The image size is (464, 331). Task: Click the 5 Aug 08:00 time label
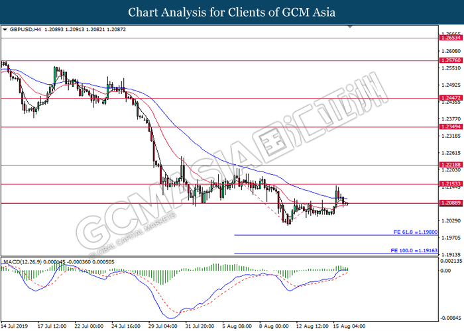click(x=237, y=326)
